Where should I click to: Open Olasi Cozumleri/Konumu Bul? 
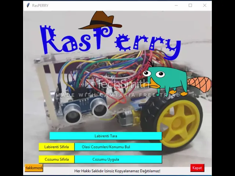(x=118, y=147)
